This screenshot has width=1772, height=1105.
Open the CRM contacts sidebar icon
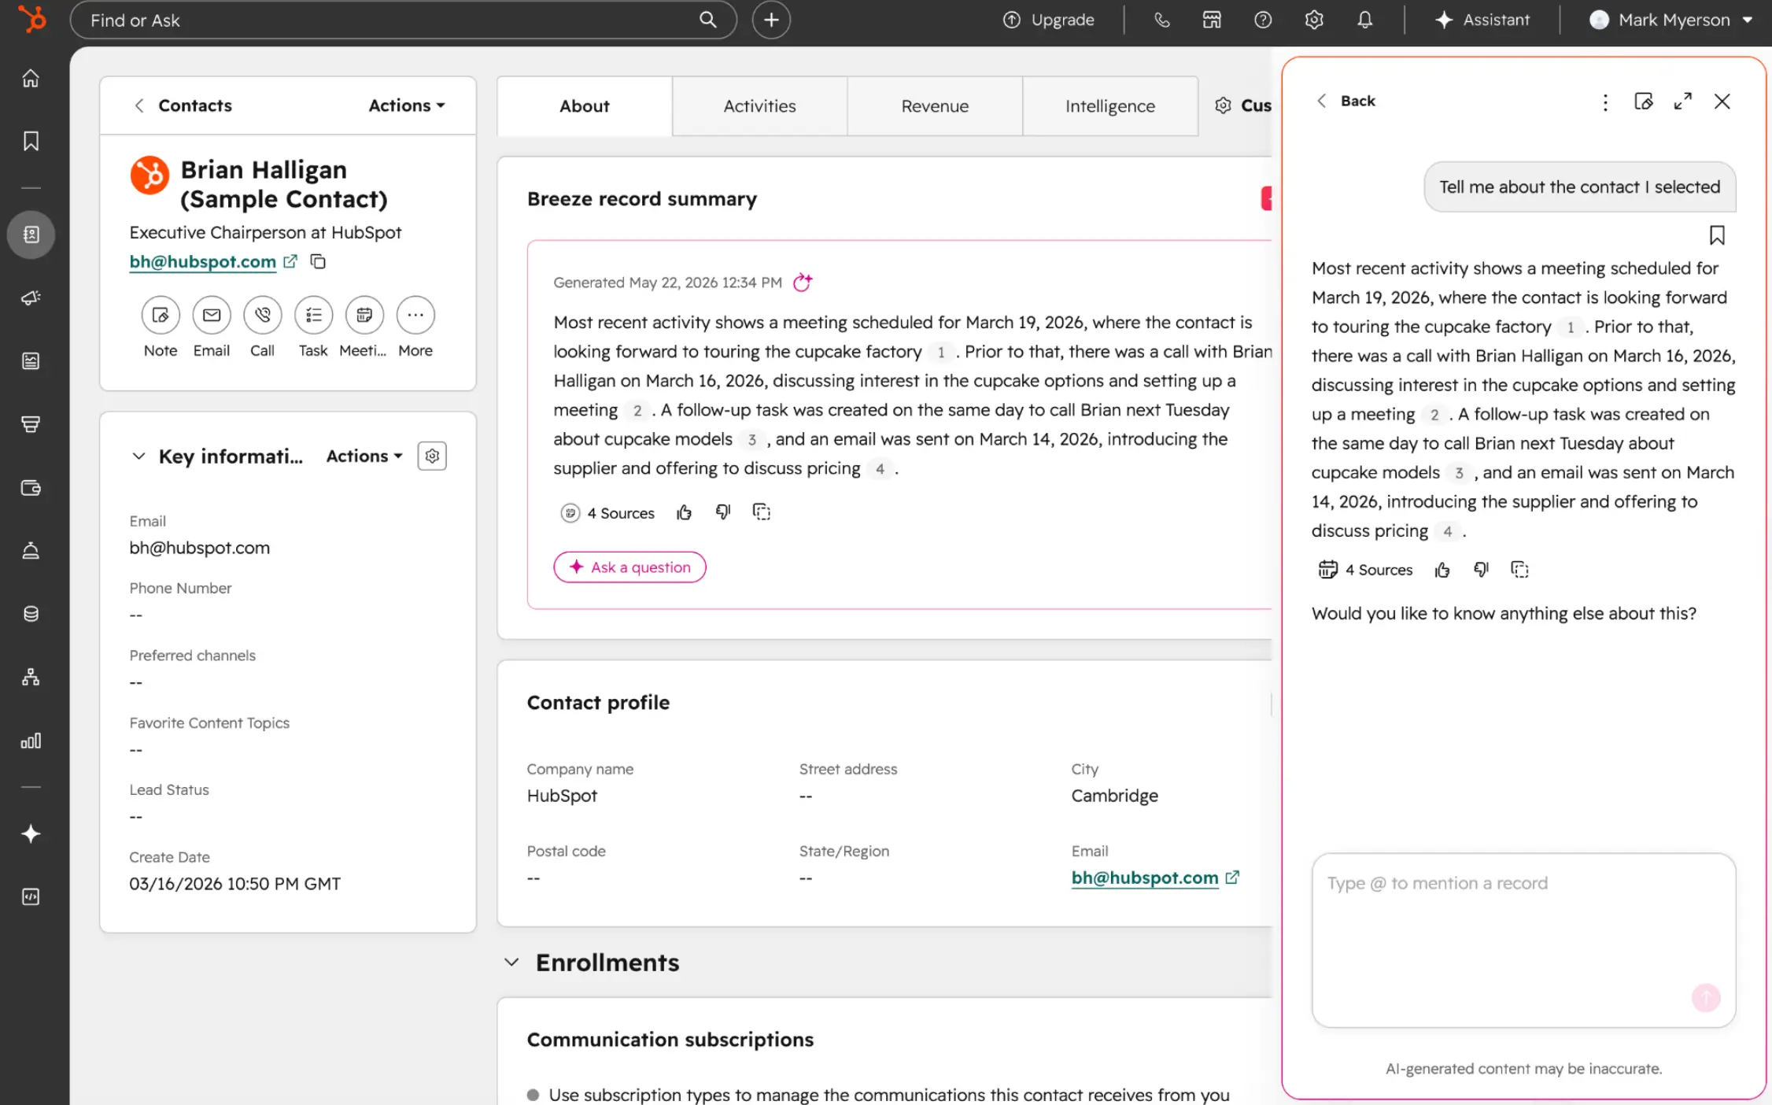(31, 235)
